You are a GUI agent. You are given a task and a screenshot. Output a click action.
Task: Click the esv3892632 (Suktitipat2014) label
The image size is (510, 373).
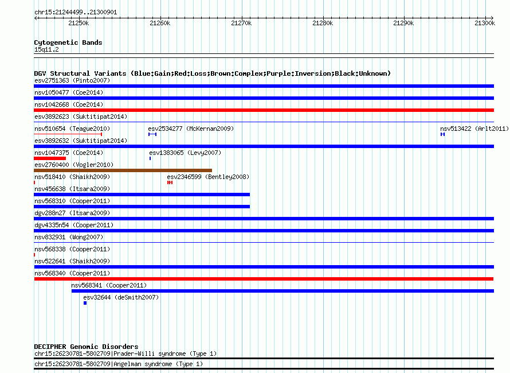(81, 141)
